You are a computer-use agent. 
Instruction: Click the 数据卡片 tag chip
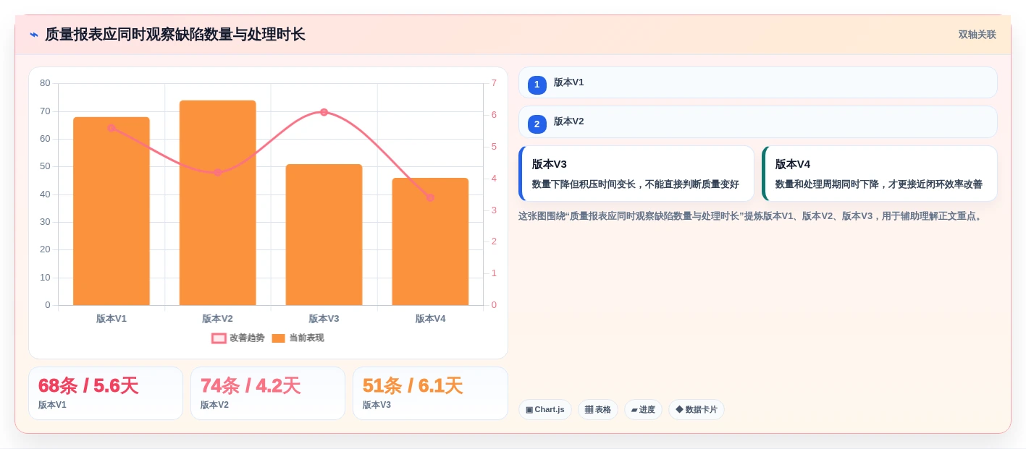697,410
